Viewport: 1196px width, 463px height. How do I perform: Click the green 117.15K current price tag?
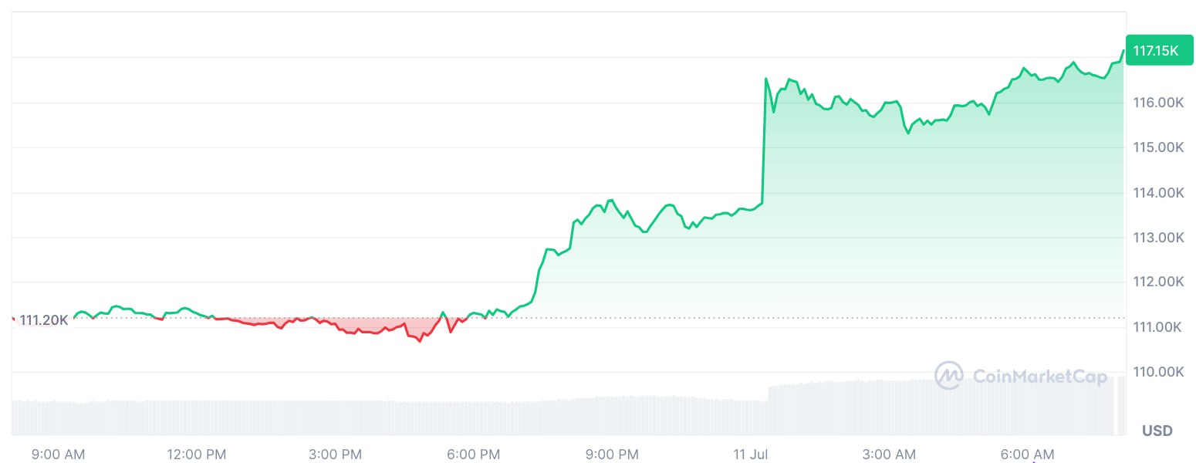click(x=1154, y=51)
